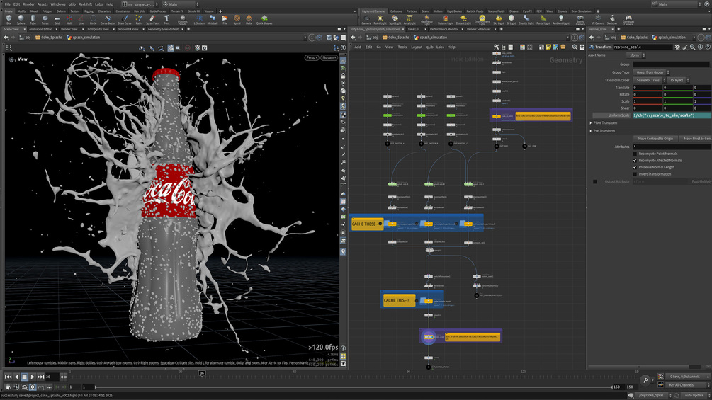Add a Sky Light from shelf

click(x=498, y=20)
